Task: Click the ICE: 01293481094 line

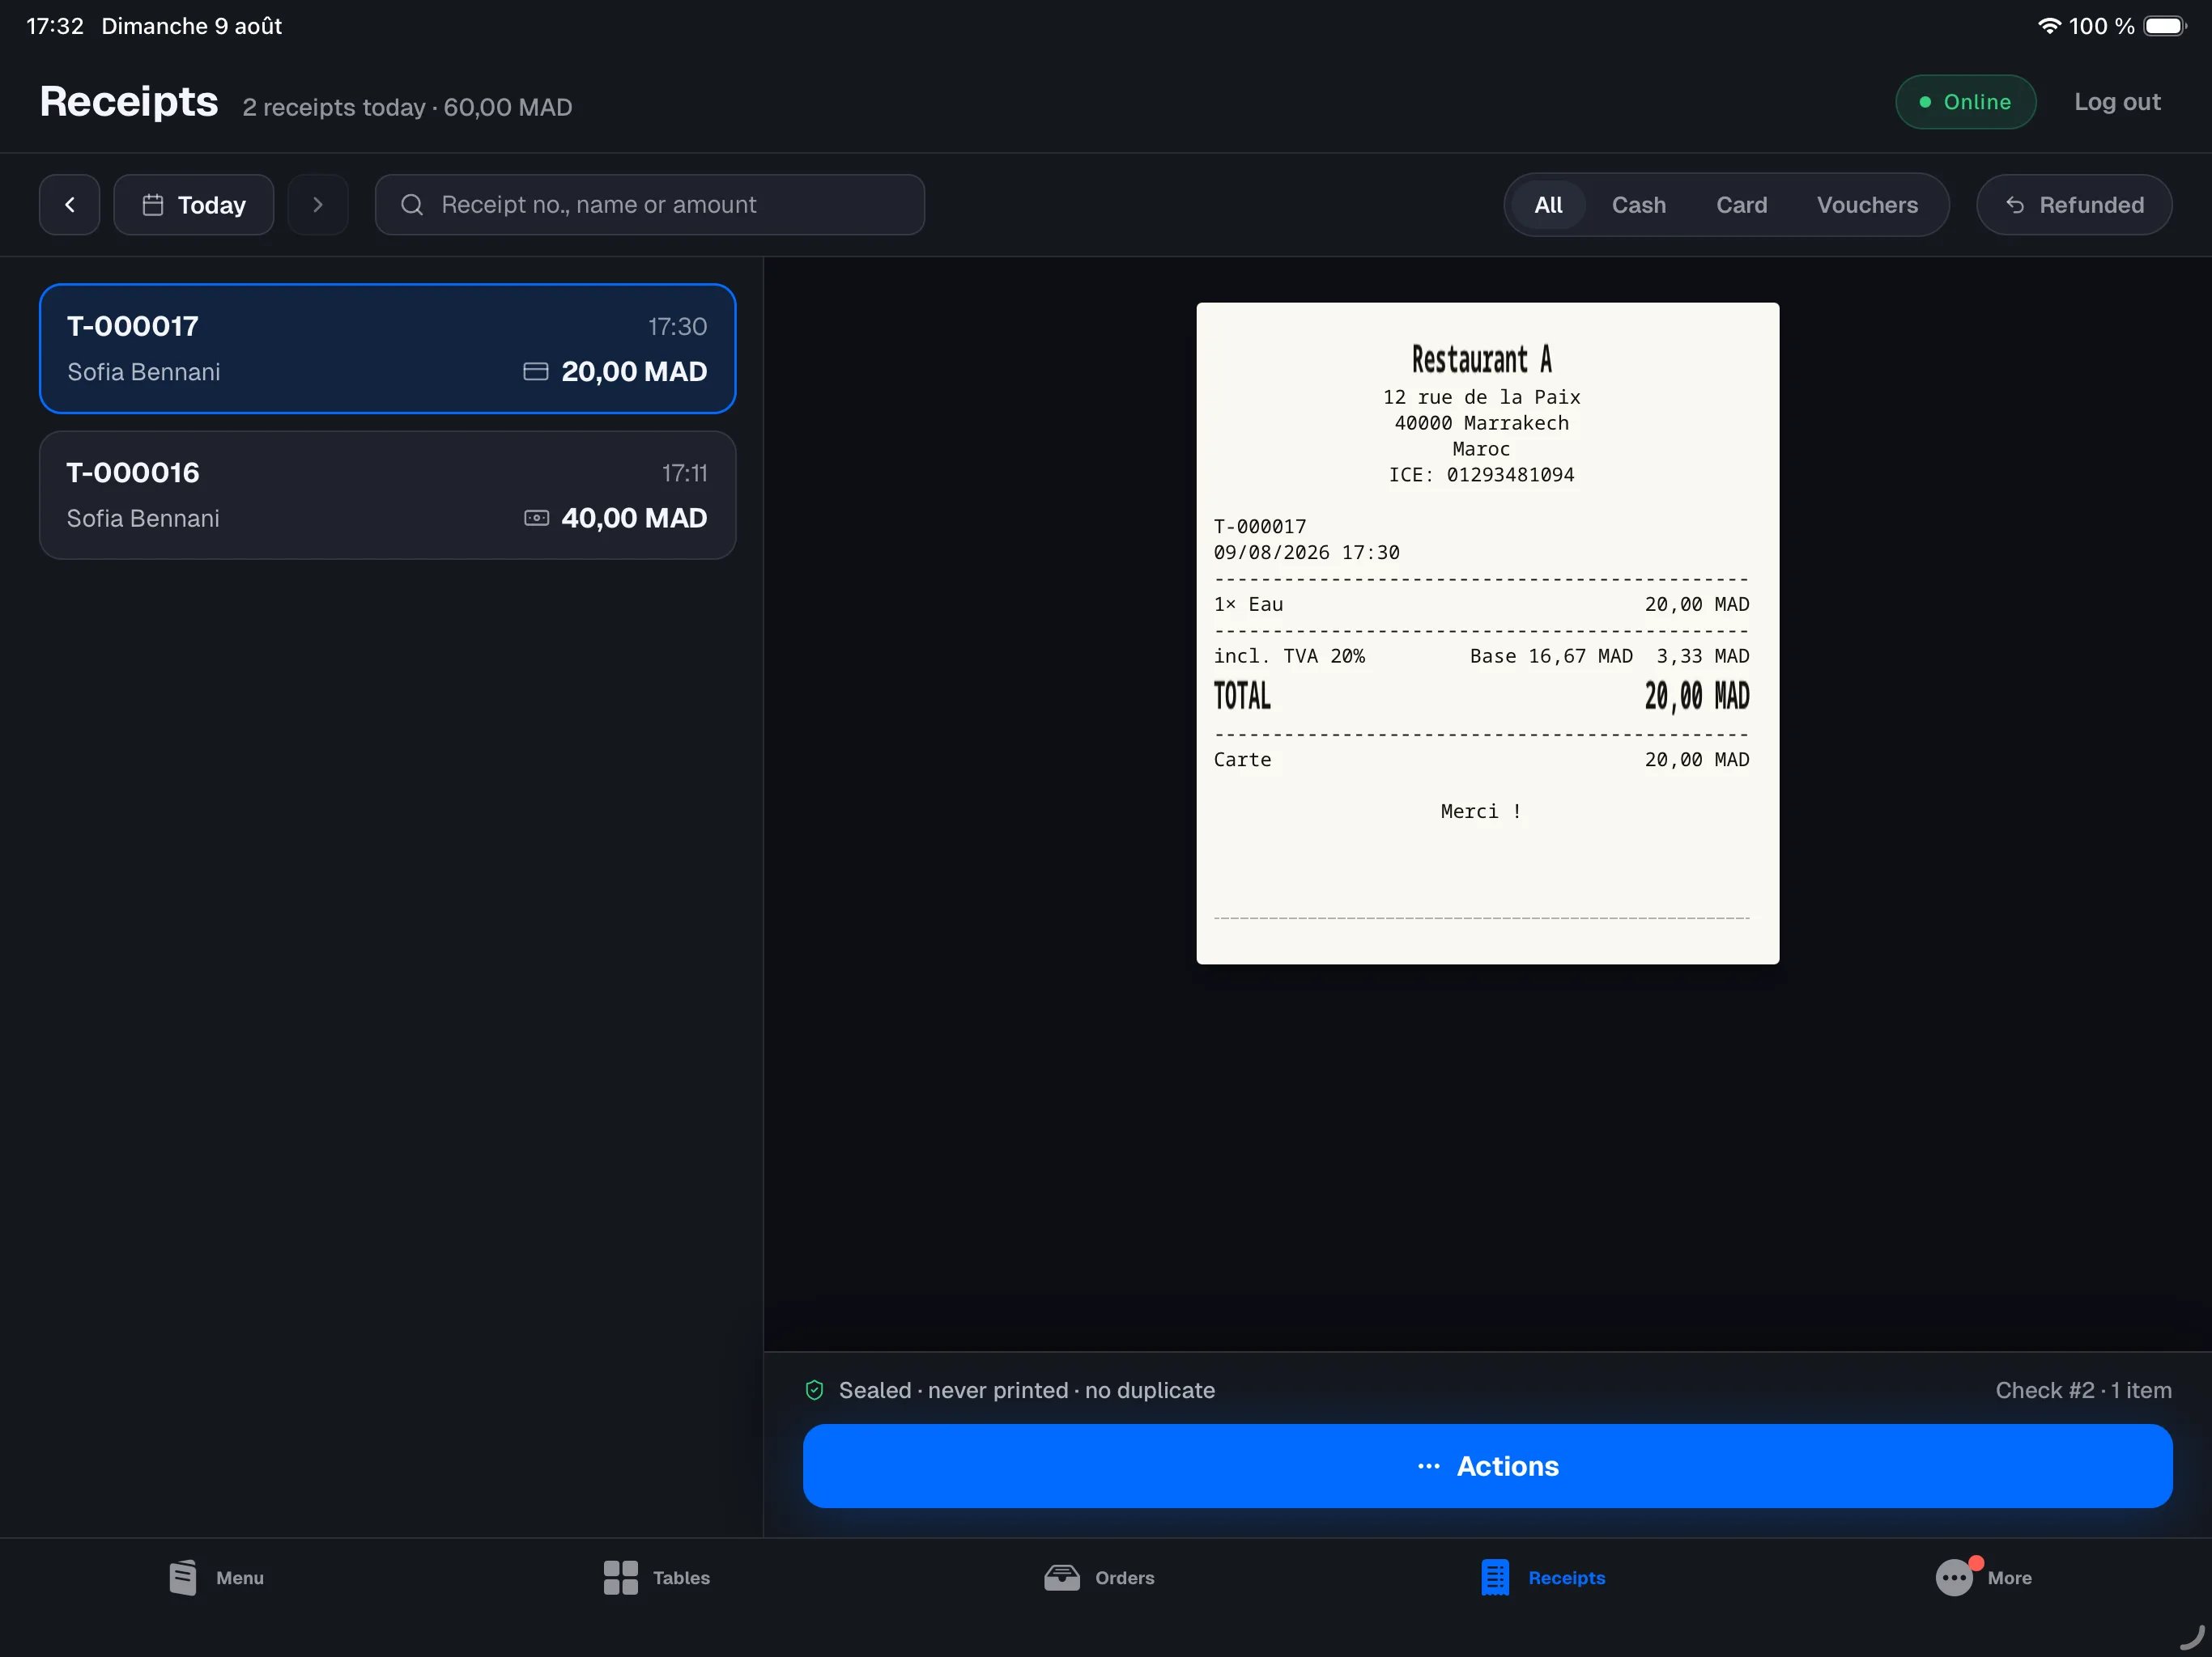Action: [1481, 475]
